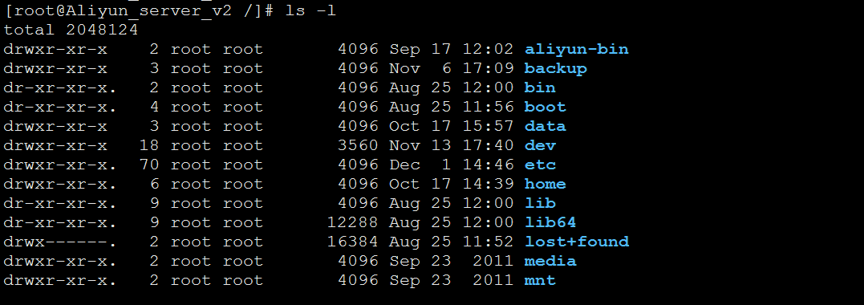
Task: Click the etc directory name
Action: (x=540, y=165)
